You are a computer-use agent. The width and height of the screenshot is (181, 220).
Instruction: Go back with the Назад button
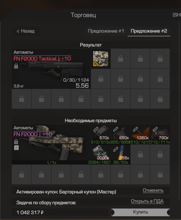(x=26, y=31)
